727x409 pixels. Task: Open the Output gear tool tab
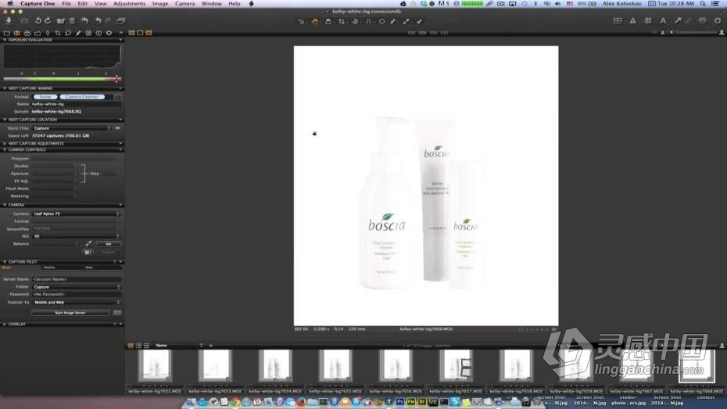pyautogui.click(x=109, y=33)
